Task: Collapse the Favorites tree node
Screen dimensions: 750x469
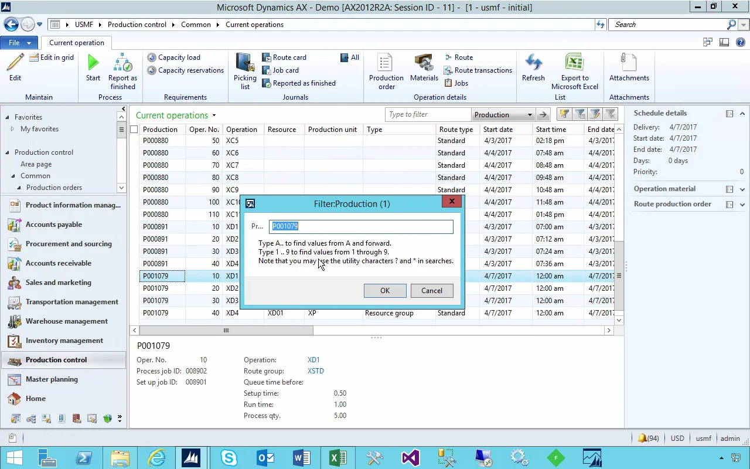Action: [x=7, y=117]
